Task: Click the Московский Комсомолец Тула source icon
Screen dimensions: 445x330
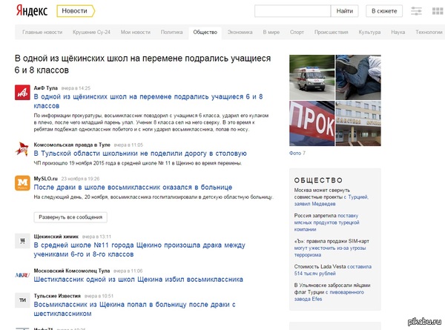Action: [22, 275]
